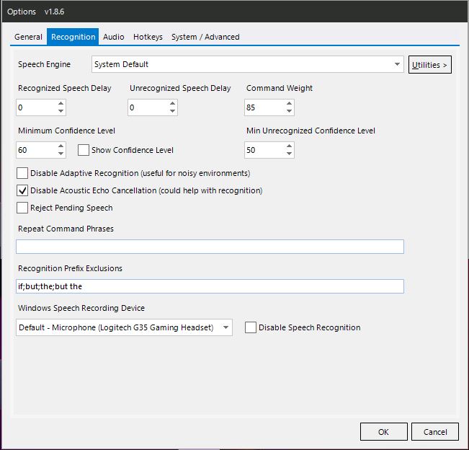Click the Repeat Command Phrases text field

(210, 247)
